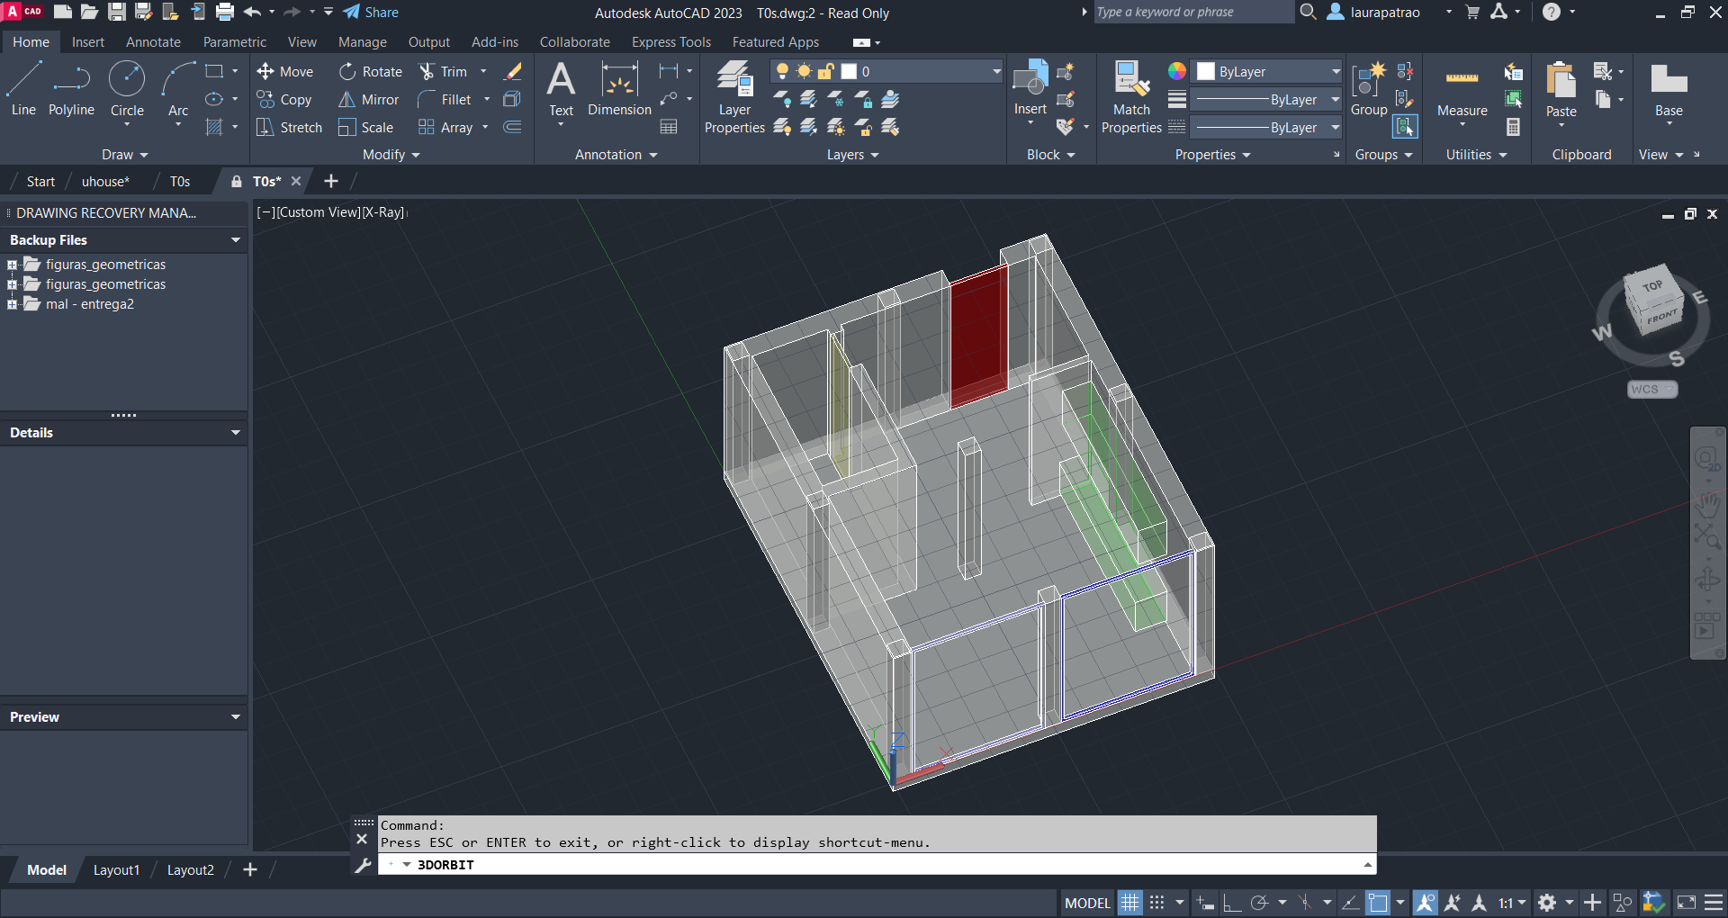Open the Express Tools ribbon tab

[670, 42]
